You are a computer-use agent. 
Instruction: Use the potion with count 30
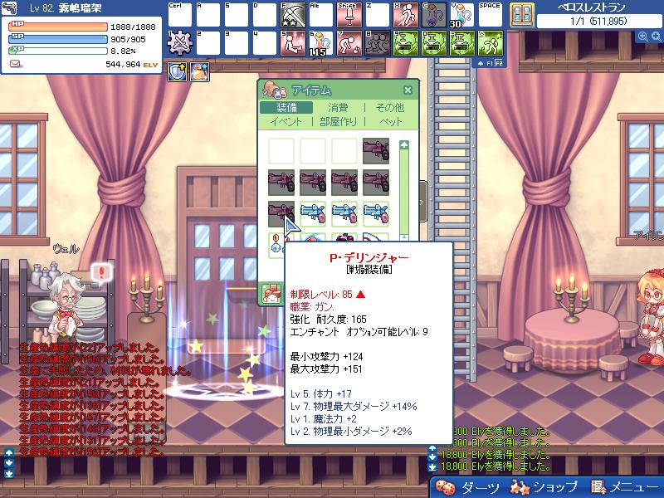click(x=461, y=15)
